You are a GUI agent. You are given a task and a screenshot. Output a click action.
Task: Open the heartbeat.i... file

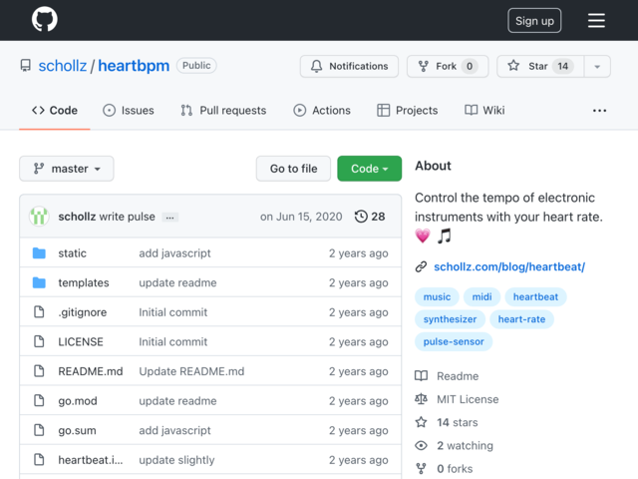[91, 460]
